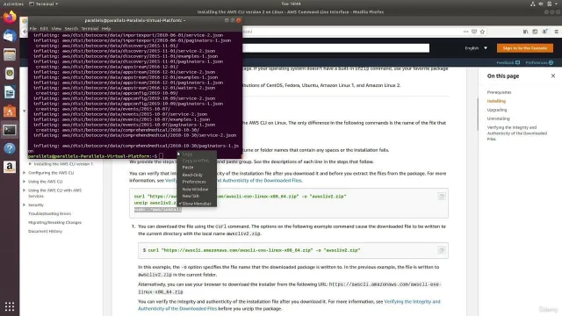
Task: Toggle Show Menubar in the context menu
Action: pos(197,204)
